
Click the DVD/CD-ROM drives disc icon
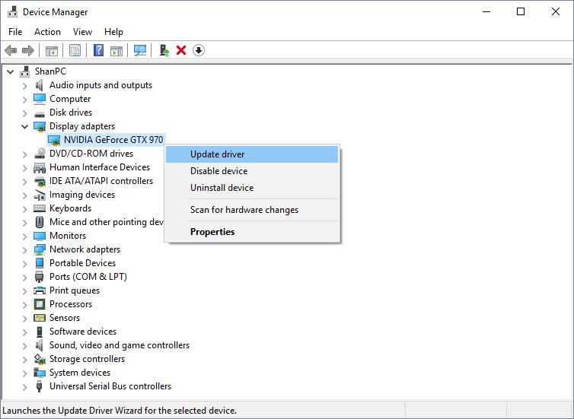point(40,154)
